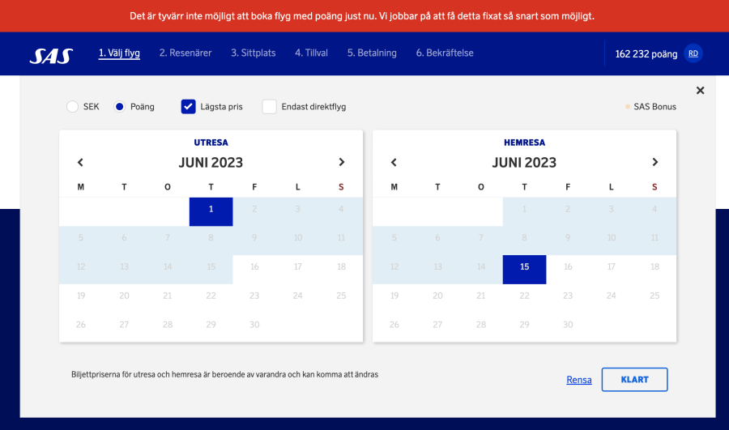
Task: Select the SEK radio button
Action: (73, 107)
